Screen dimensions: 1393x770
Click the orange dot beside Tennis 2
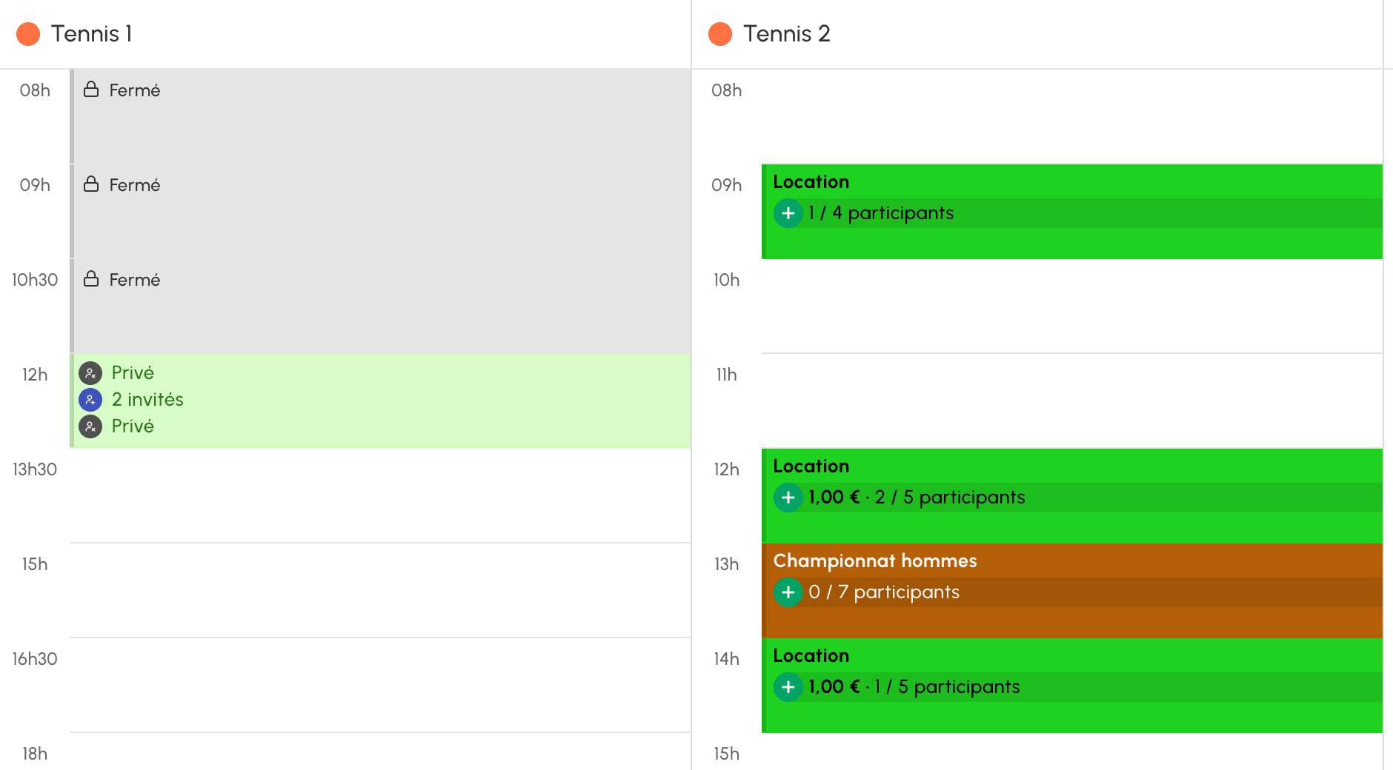point(720,34)
